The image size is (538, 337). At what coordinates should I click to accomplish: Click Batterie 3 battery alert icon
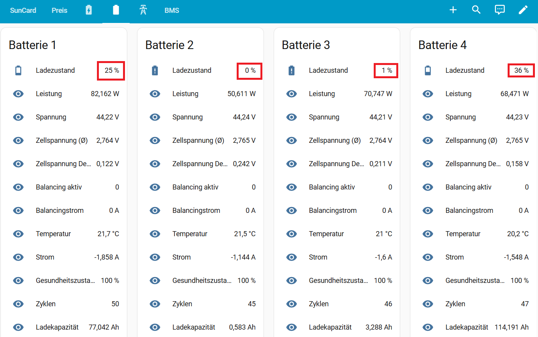292,70
